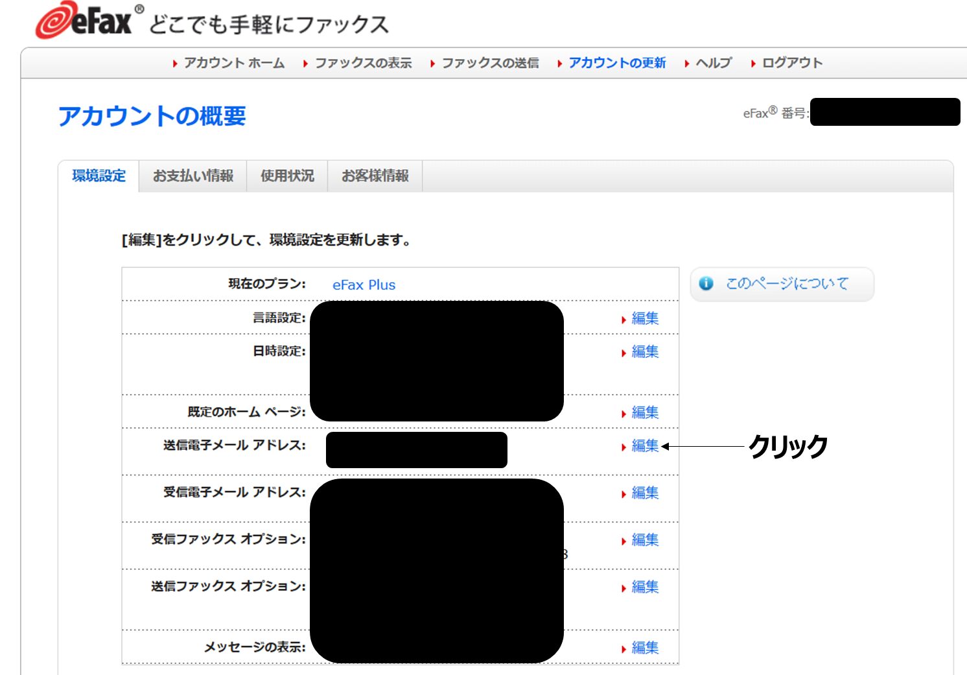Click the red arrow before アカウント ホーム
This screenshot has height=675, width=967.
(x=175, y=63)
